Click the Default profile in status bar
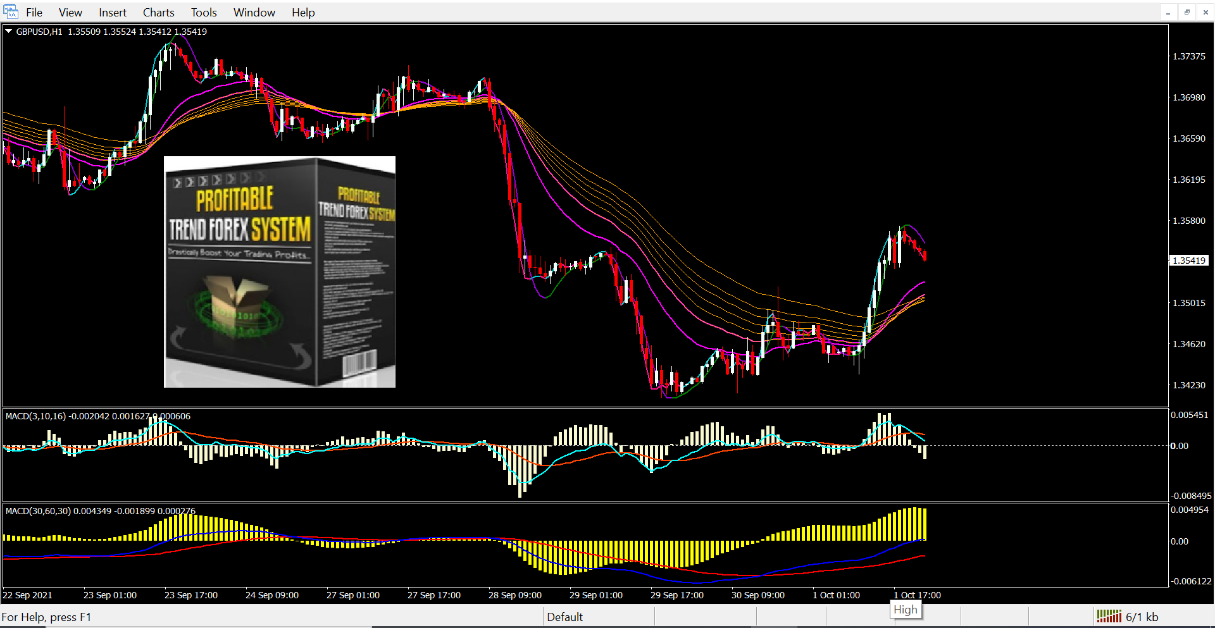The height and width of the screenshot is (628, 1215). click(x=564, y=617)
